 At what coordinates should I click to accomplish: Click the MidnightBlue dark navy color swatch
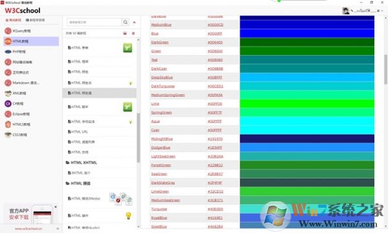(x=307, y=139)
